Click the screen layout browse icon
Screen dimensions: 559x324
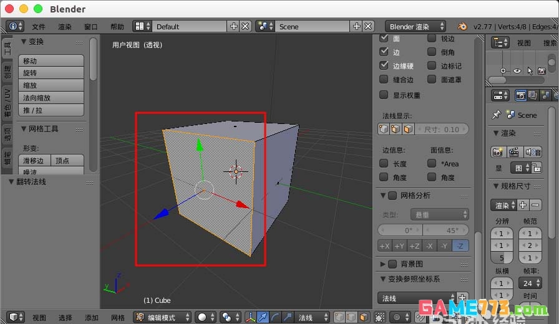pyautogui.click(x=142, y=26)
